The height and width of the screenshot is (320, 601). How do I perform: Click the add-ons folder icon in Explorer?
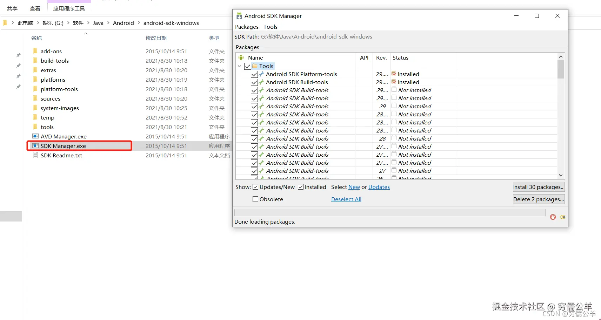pyautogui.click(x=35, y=51)
